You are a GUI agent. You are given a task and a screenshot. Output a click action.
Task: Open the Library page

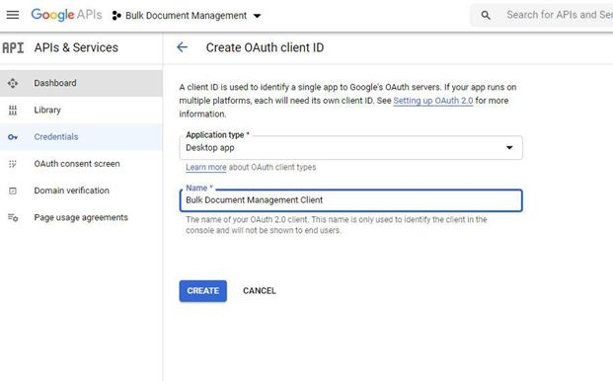[x=81, y=111]
